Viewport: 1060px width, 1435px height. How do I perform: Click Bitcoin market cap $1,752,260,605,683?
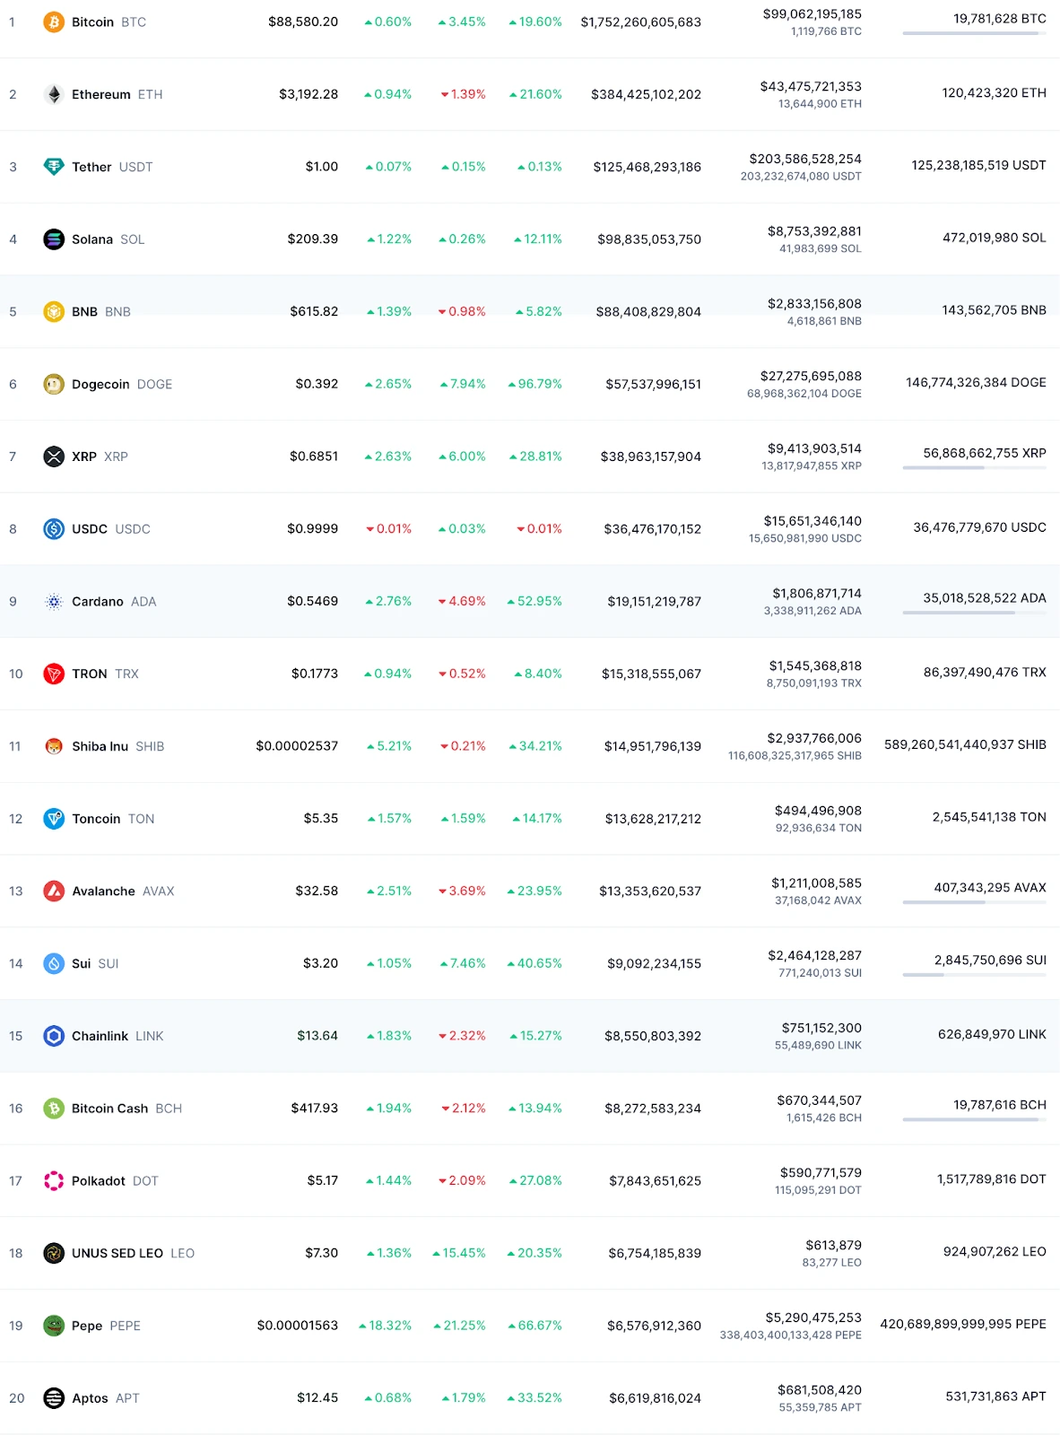pyautogui.click(x=641, y=22)
